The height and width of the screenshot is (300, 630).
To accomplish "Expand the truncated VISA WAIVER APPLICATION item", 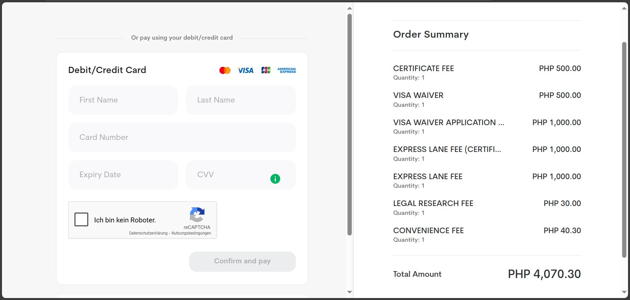I will coord(449,122).
